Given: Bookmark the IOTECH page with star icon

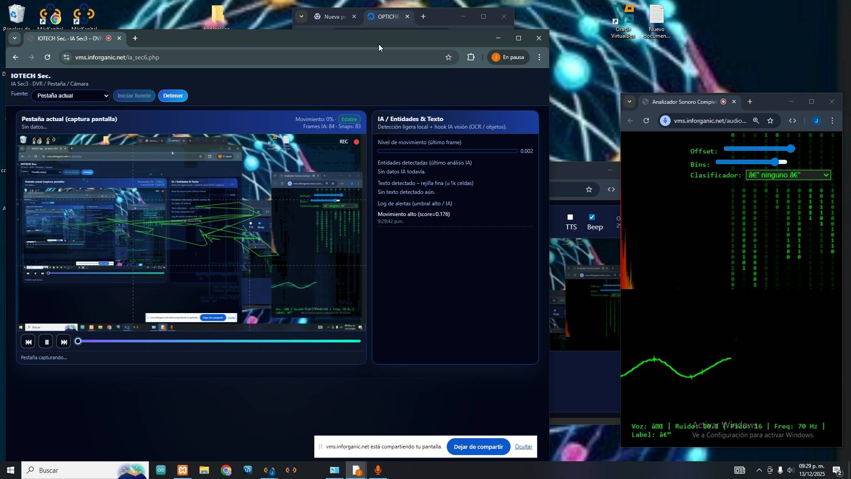Looking at the screenshot, I should [x=449, y=57].
